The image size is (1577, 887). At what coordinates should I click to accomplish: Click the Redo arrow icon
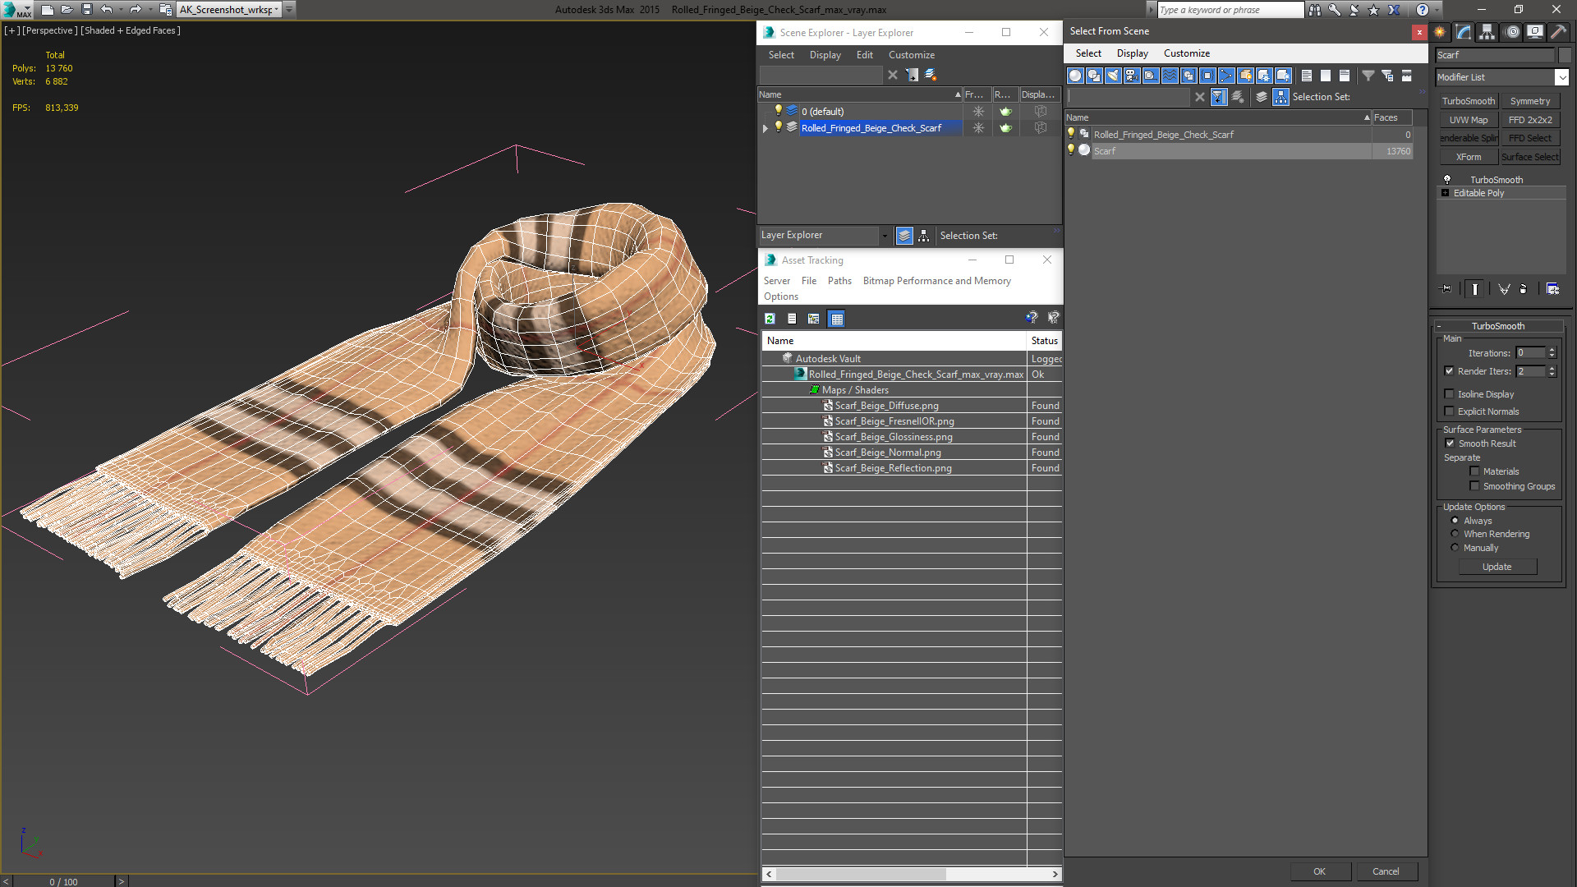click(136, 10)
